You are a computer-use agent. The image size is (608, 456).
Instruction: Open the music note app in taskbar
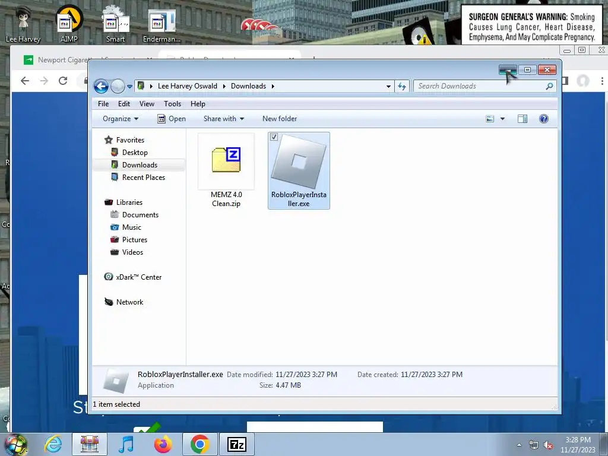click(x=126, y=444)
